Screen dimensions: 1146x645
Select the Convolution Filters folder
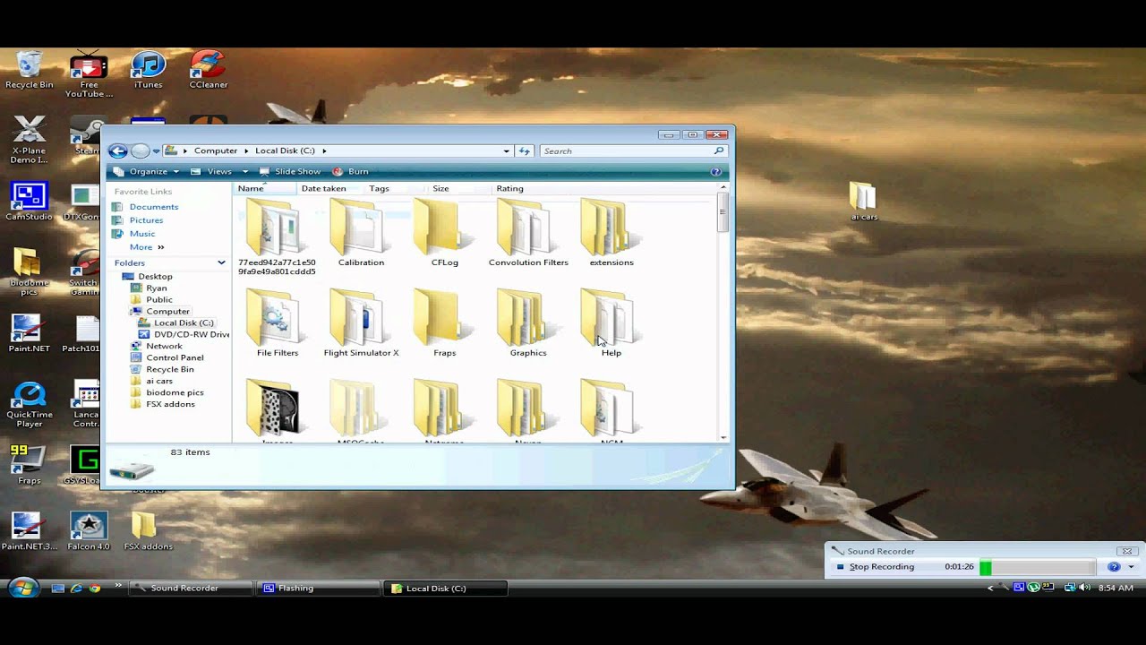tap(528, 233)
